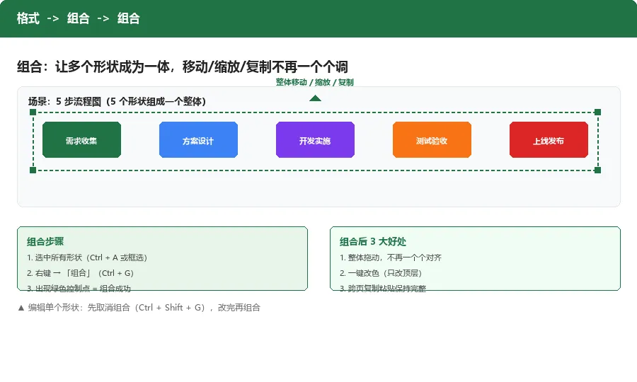The image size is (637, 382).
Task: Click benefit 跨页复制粘贴保持完整
Action: point(383,288)
